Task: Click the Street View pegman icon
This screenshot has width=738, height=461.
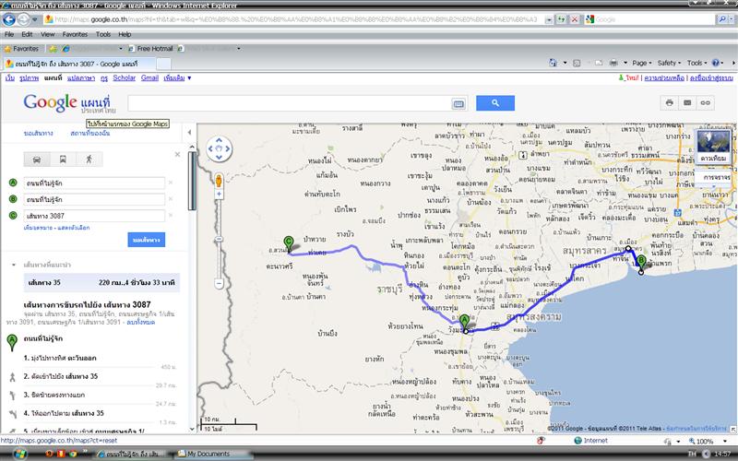Action: point(219,182)
